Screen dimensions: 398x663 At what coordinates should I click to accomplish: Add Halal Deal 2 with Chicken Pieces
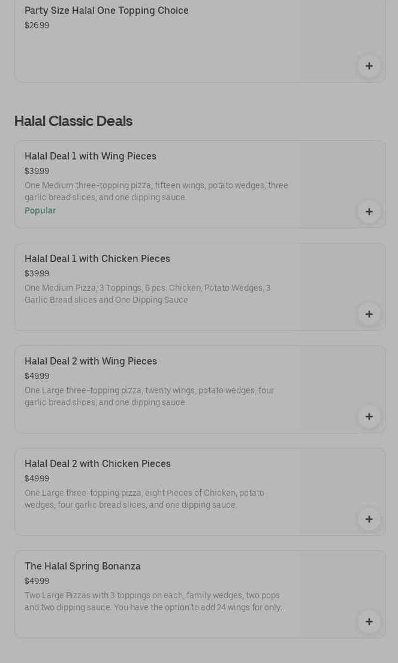[369, 519]
